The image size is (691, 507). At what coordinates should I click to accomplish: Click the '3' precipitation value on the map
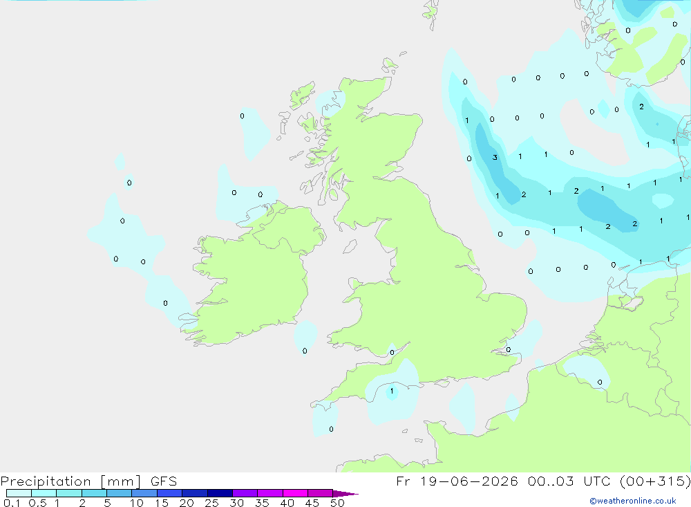tap(495, 158)
